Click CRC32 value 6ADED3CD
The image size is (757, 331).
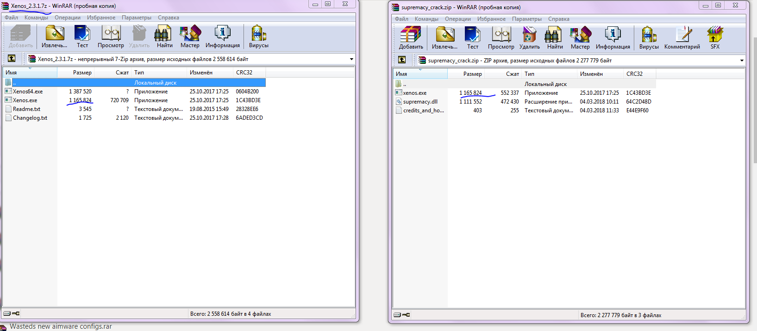pyautogui.click(x=249, y=118)
